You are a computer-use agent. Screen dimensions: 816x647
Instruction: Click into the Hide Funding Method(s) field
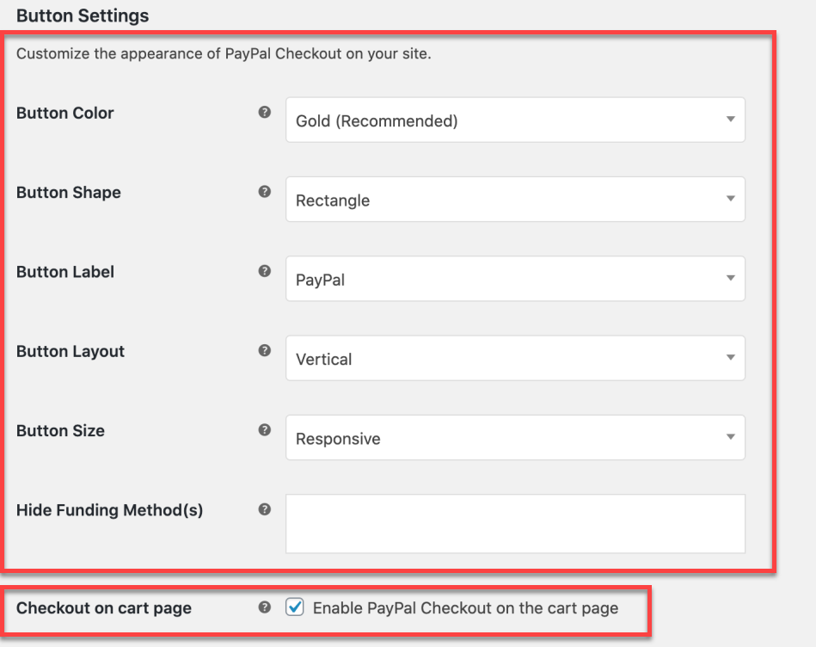point(515,524)
